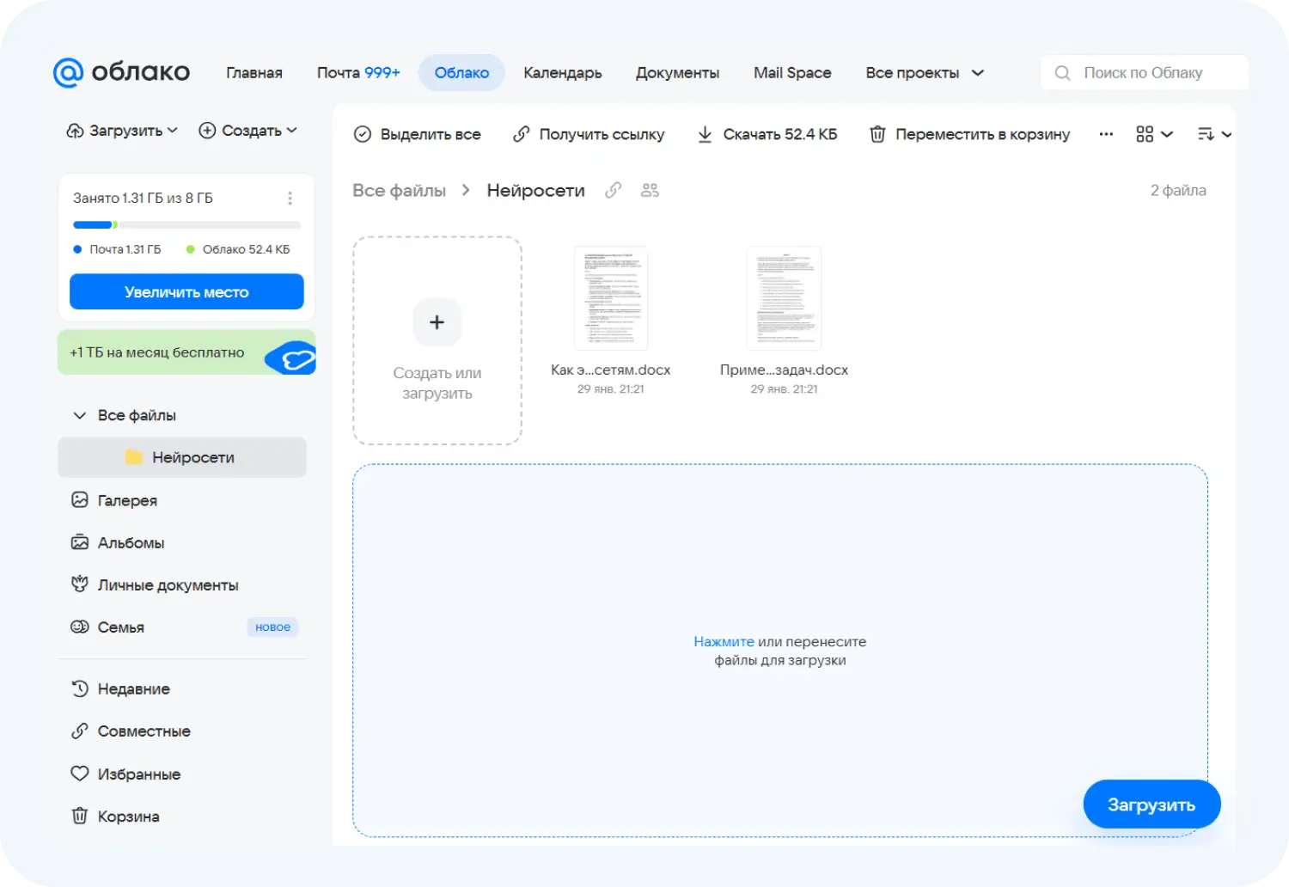
Task: Switch to the Календарь tab
Action: 562,72
